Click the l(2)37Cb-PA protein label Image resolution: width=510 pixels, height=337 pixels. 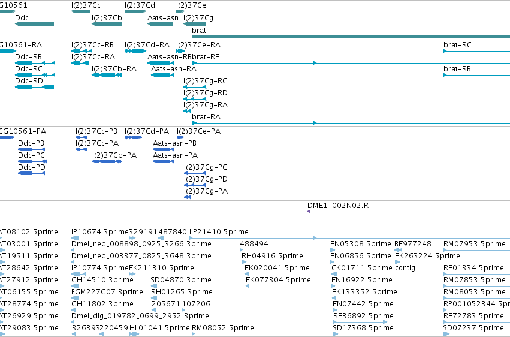114,155
